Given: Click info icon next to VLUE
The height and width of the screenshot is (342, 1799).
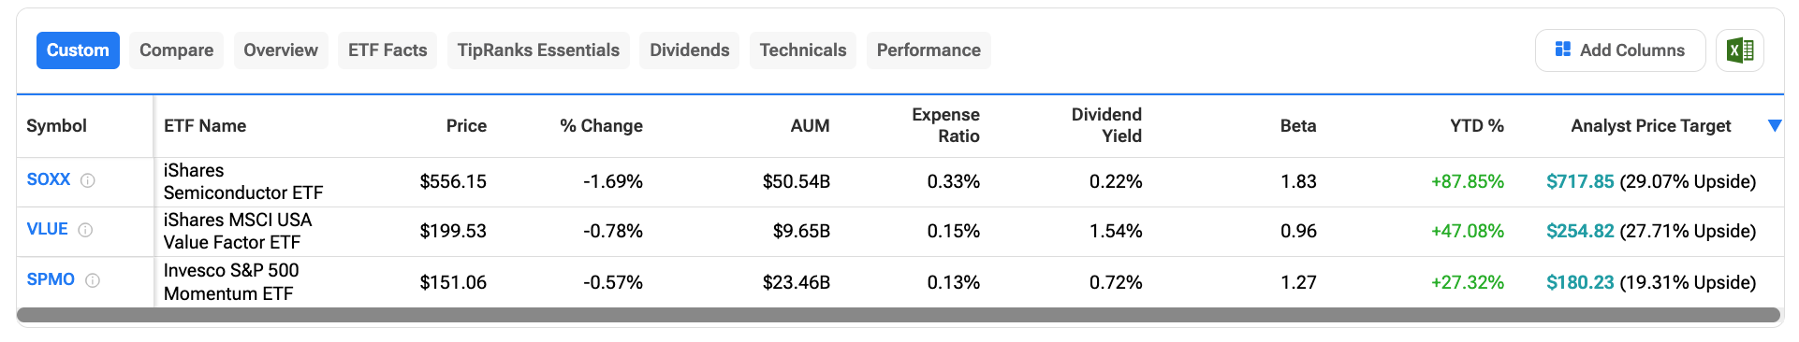Looking at the screenshot, I should pyautogui.click(x=85, y=230).
